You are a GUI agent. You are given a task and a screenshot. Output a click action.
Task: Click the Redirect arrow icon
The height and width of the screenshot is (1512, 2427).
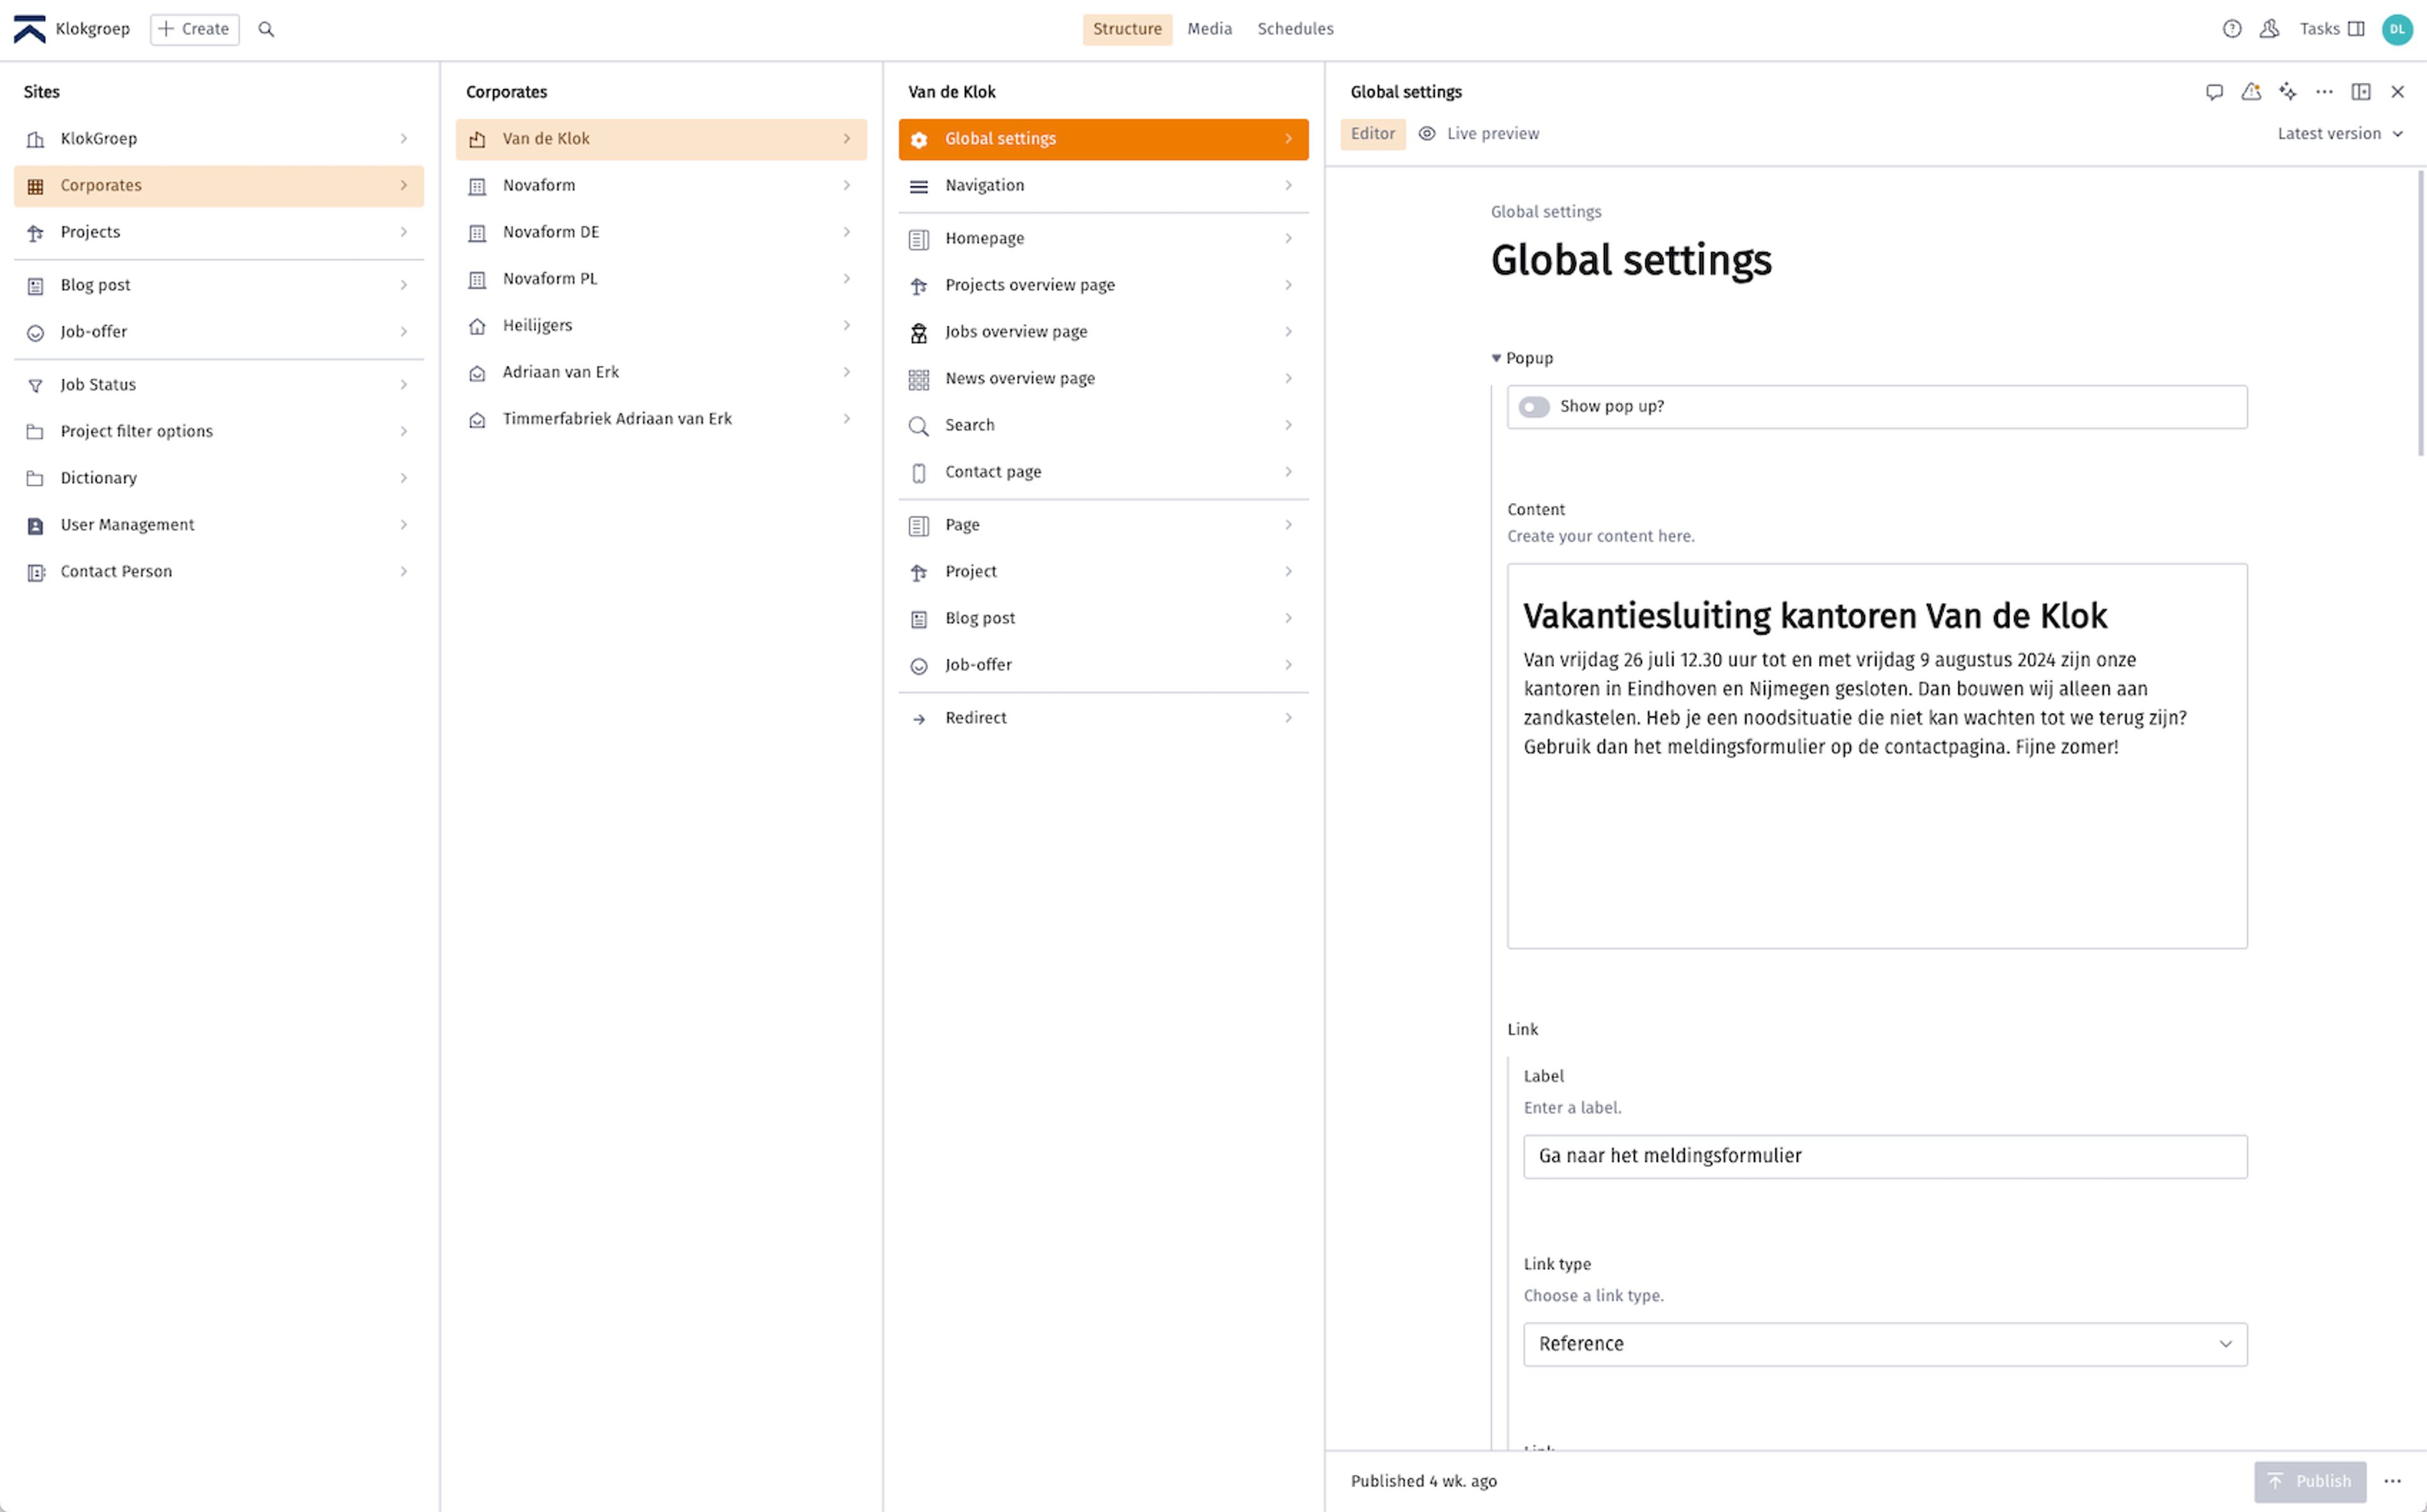919,719
